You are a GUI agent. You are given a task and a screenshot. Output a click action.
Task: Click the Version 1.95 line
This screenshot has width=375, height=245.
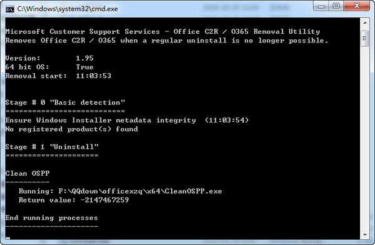49,58
